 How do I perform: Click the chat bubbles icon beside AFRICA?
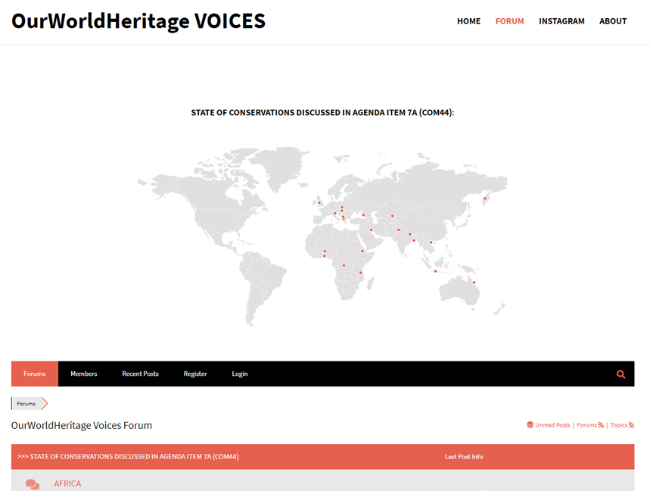(x=33, y=484)
